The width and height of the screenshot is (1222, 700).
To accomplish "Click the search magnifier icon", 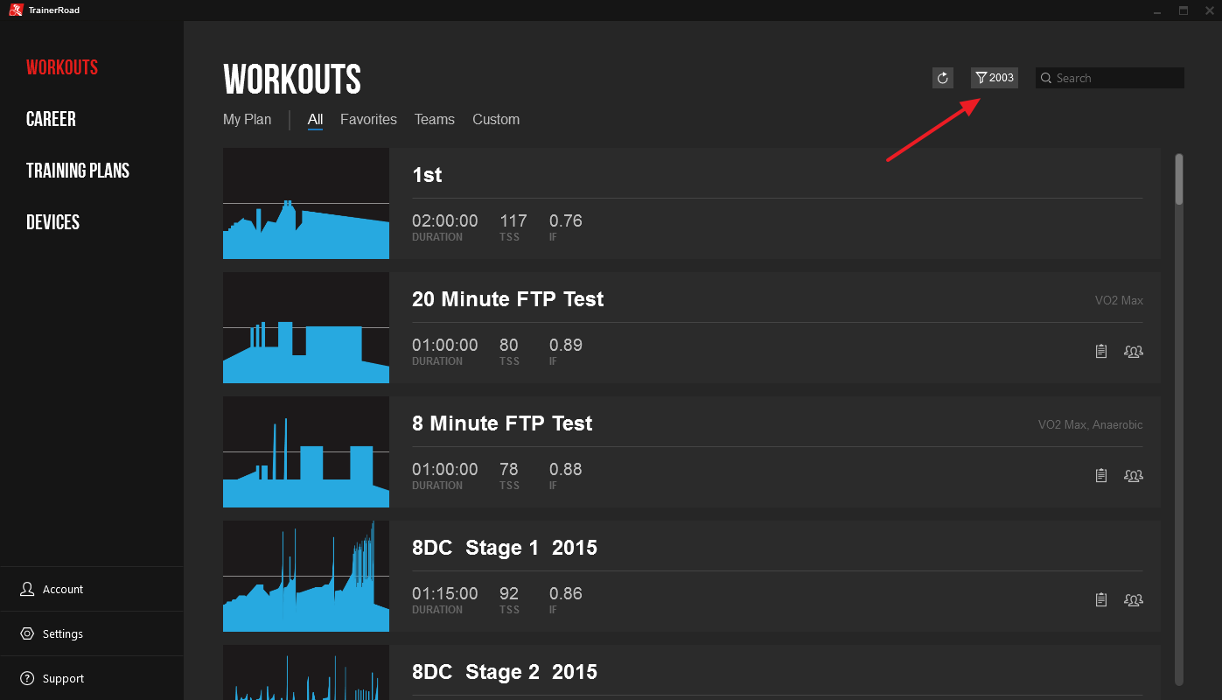I will coord(1046,78).
